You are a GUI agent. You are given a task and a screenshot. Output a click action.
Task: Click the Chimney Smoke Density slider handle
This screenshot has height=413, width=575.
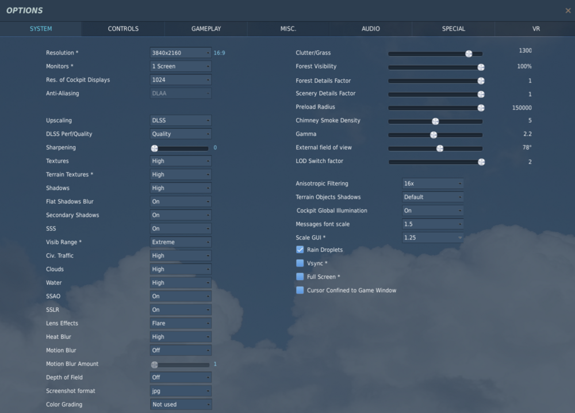click(x=435, y=121)
